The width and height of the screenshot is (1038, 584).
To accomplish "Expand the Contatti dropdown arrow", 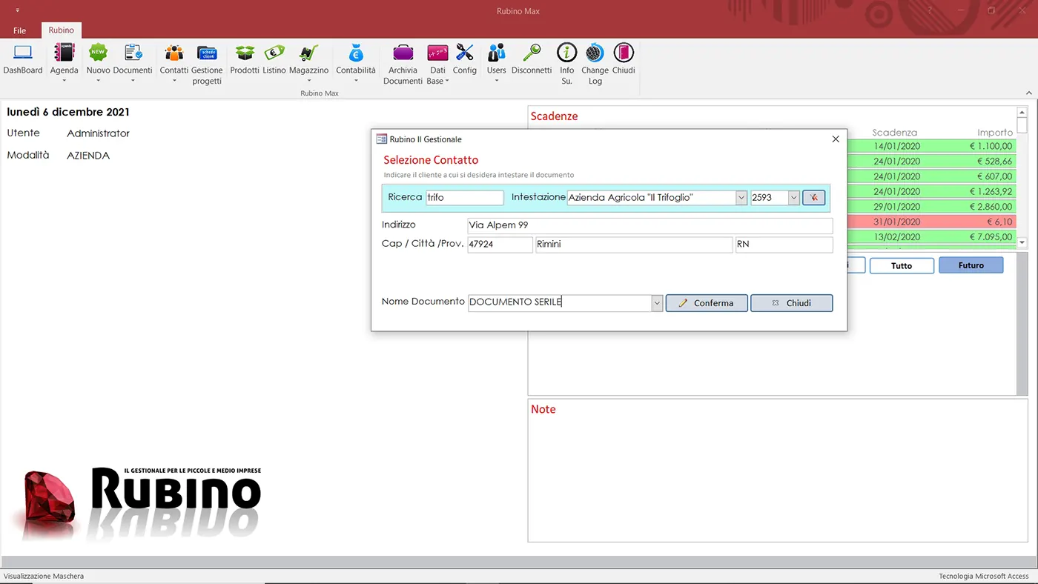I will coord(174,81).
